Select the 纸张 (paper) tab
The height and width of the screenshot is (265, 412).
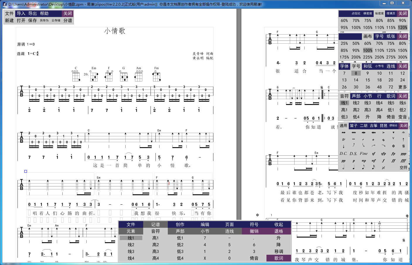[391, 36]
